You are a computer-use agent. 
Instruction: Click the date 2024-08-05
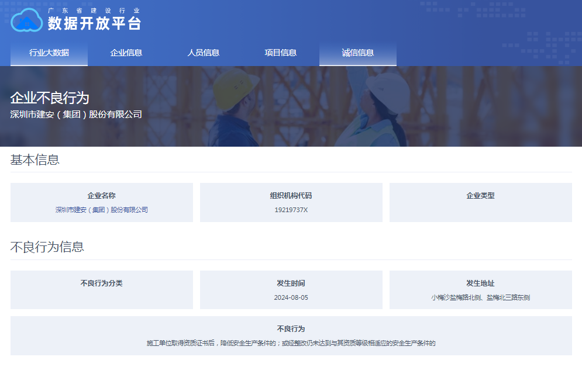(x=291, y=297)
